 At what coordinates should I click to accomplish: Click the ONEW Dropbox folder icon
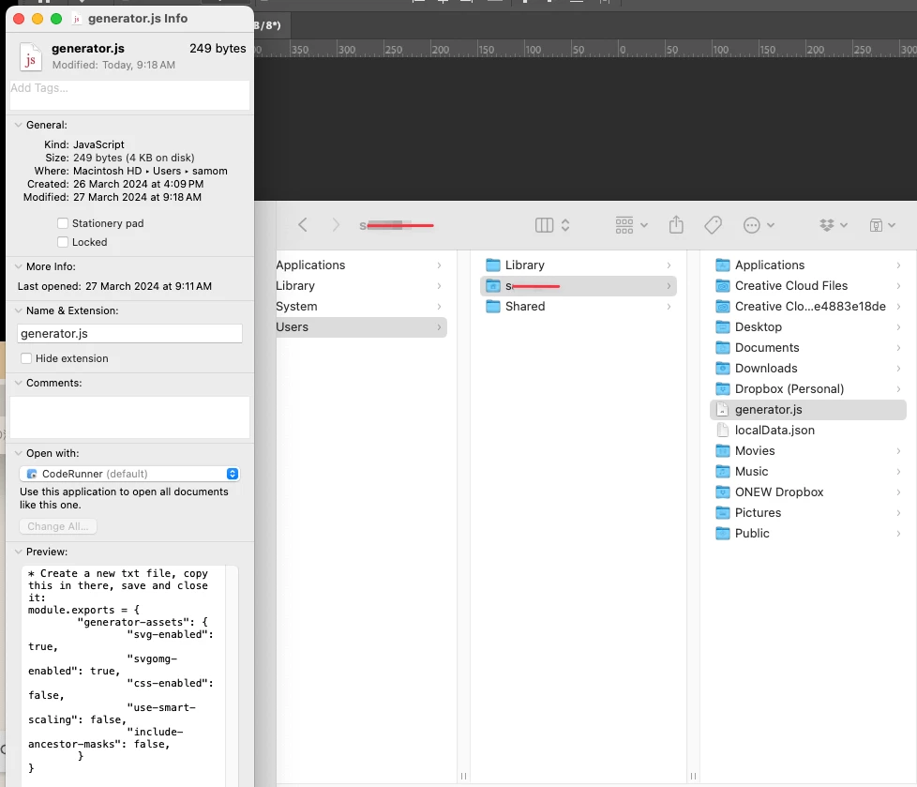pyautogui.click(x=723, y=492)
